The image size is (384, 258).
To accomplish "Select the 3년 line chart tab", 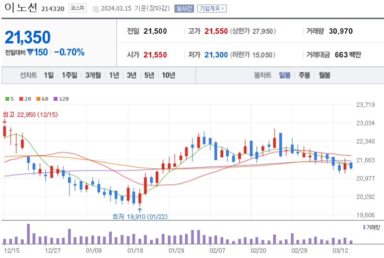I will [132, 75].
